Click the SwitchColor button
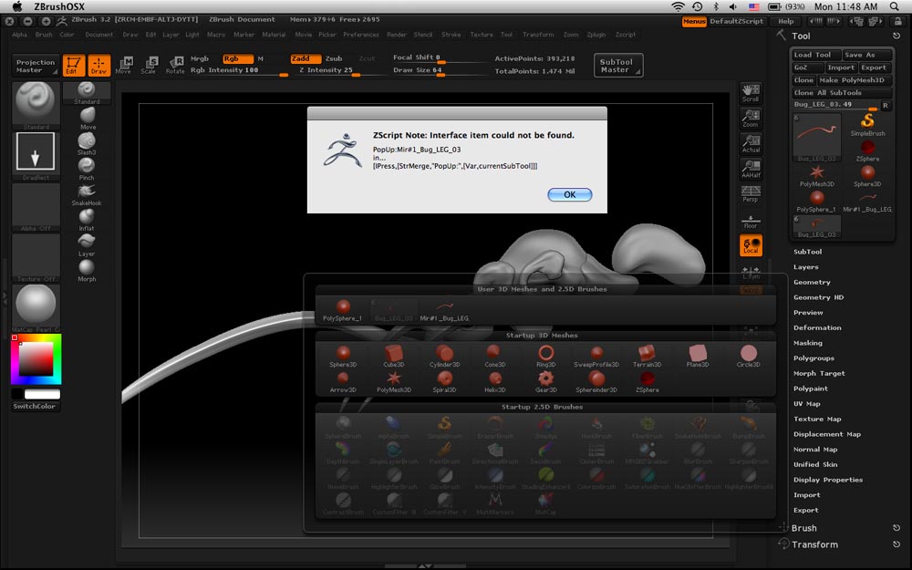 click(36, 406)
